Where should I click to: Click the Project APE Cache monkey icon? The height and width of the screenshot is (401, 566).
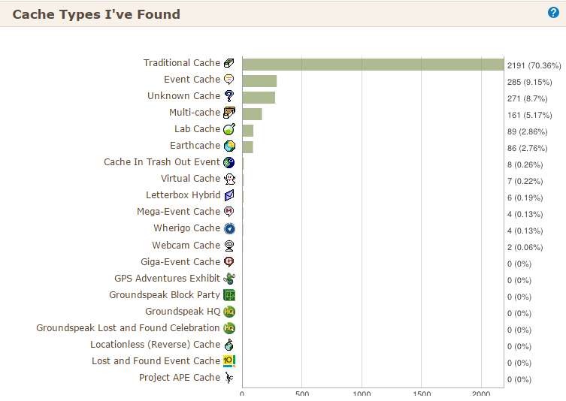[x=229, y=378]
